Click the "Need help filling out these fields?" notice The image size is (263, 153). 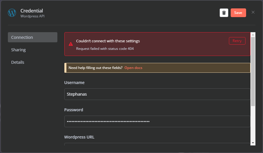point(96,68)
